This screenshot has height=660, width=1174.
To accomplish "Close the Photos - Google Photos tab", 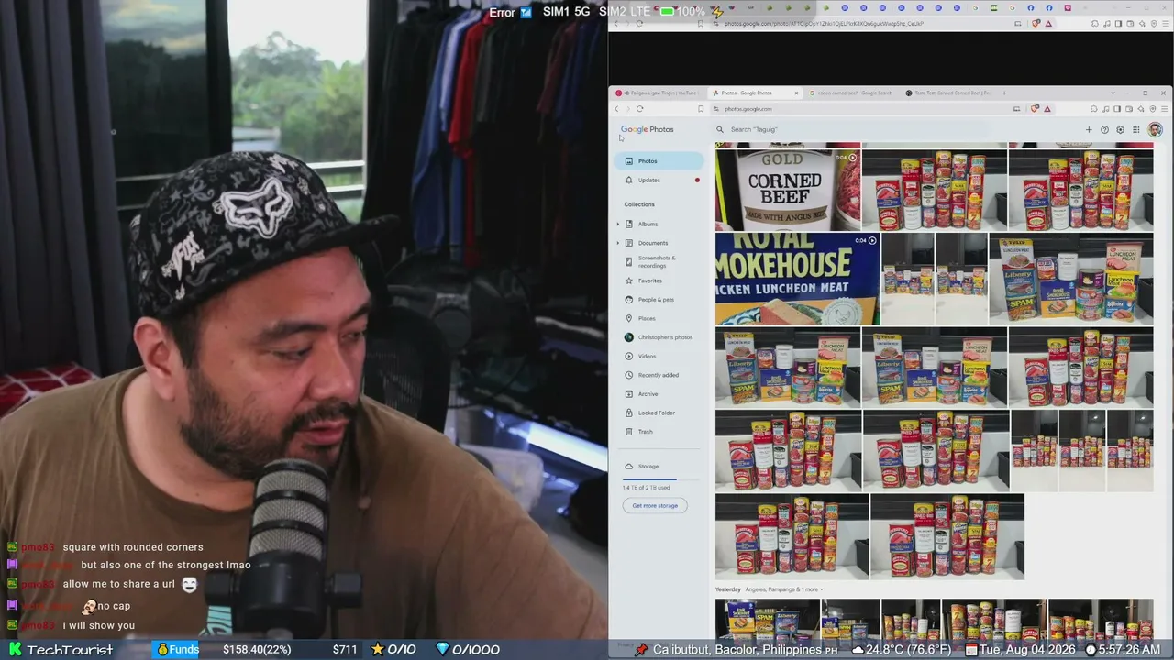I will [796, 93].
